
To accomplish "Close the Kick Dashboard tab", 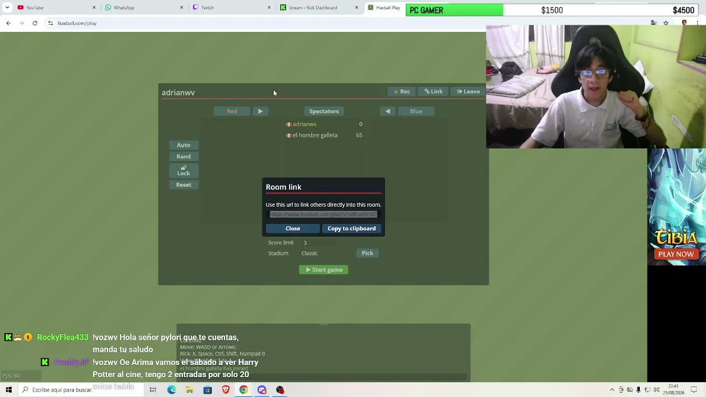I will [356, 7].
